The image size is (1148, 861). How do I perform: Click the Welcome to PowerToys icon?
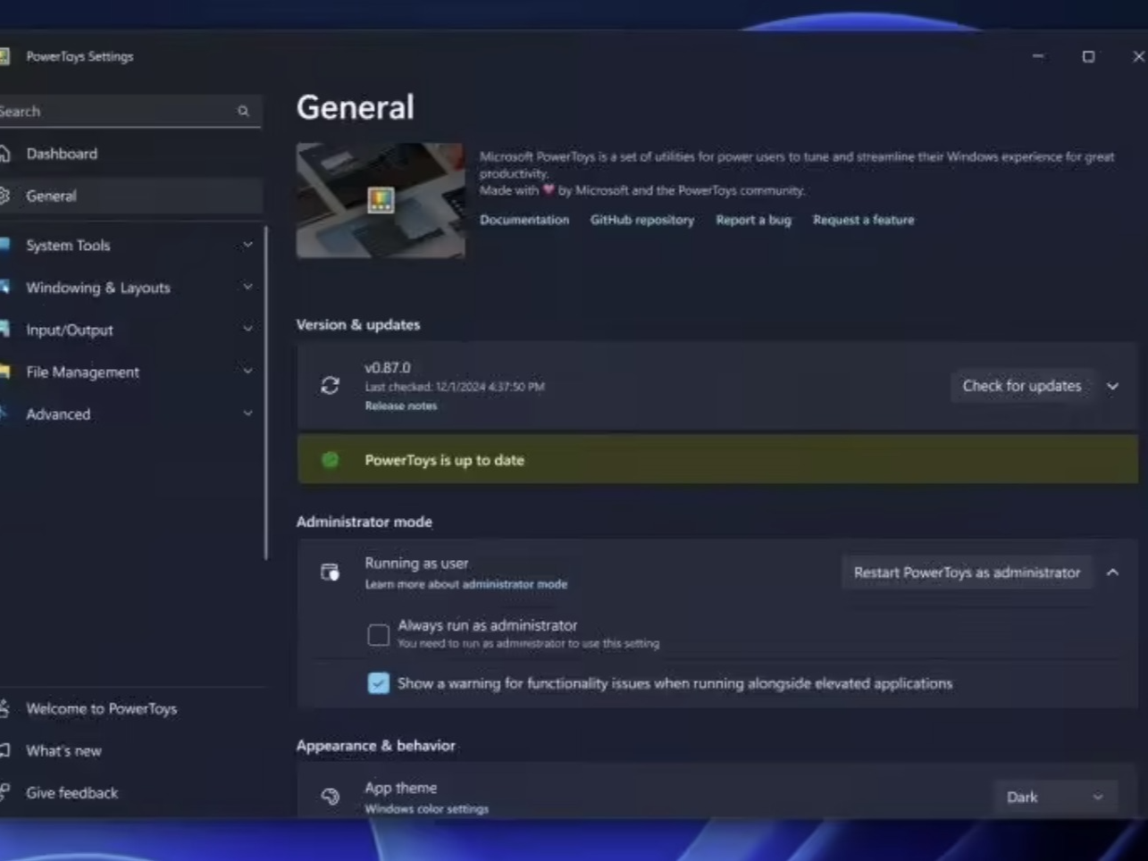4,708
